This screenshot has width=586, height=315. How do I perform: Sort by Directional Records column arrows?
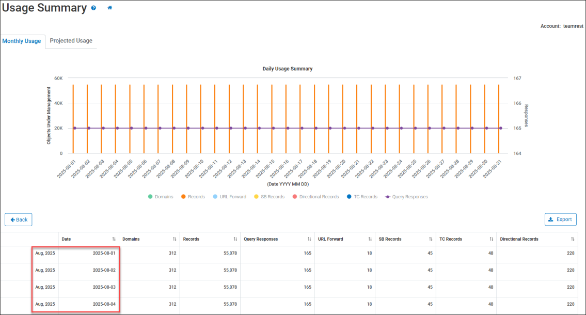tap(573, 239)
